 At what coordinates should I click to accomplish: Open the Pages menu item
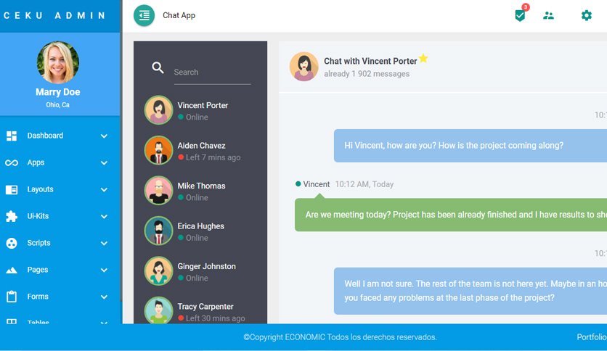(57, 270)
